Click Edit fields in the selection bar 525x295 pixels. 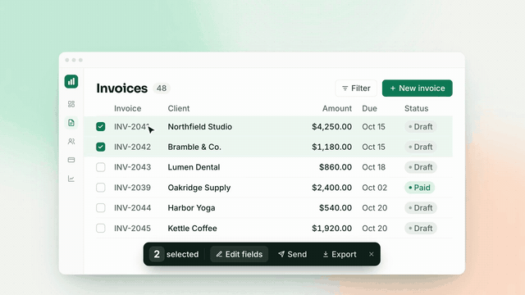point(239,254)
